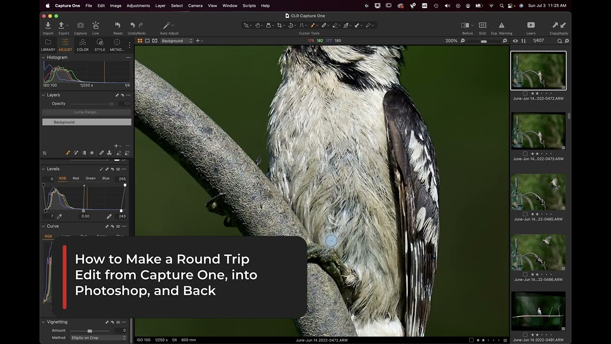Select the orange Draw Mask brush cursor tool
Image resolution: width=611 pixels, height=344 pixels.
pyautogui.click(x=313, y=25)
